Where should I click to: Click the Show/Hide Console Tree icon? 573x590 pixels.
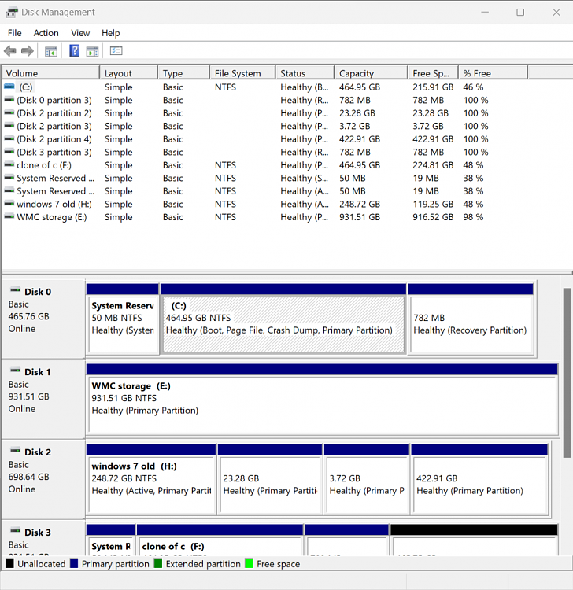[x=51, y=51]
